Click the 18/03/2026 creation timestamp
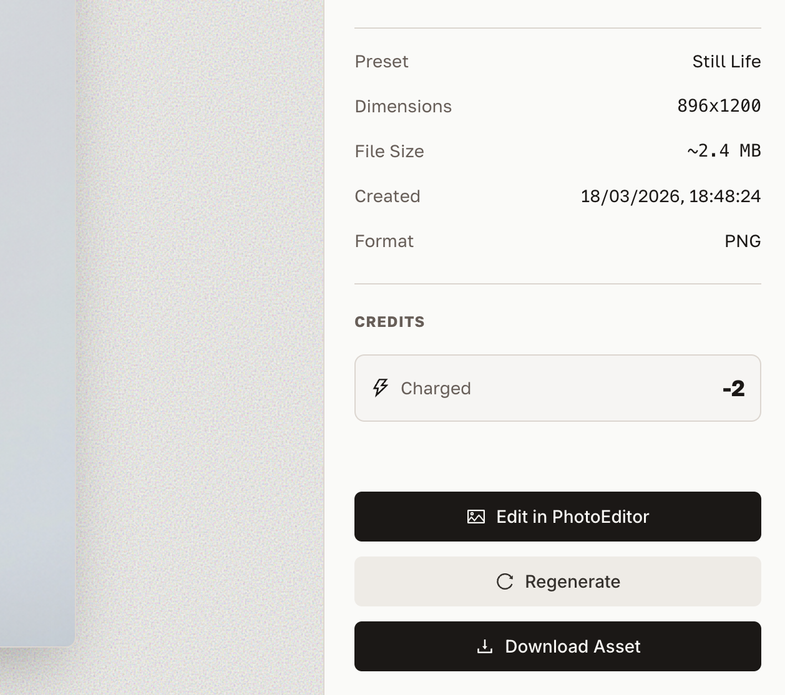The image size is (785, 695). (x=670, y=196)
